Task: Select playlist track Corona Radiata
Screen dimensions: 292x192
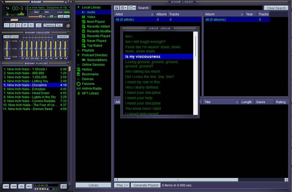Action: click(35, 101)
